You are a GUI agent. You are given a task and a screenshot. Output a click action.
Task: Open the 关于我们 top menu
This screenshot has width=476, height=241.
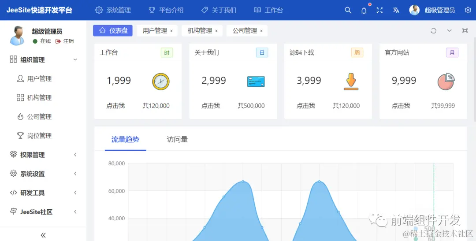click(x=219, y=10)
